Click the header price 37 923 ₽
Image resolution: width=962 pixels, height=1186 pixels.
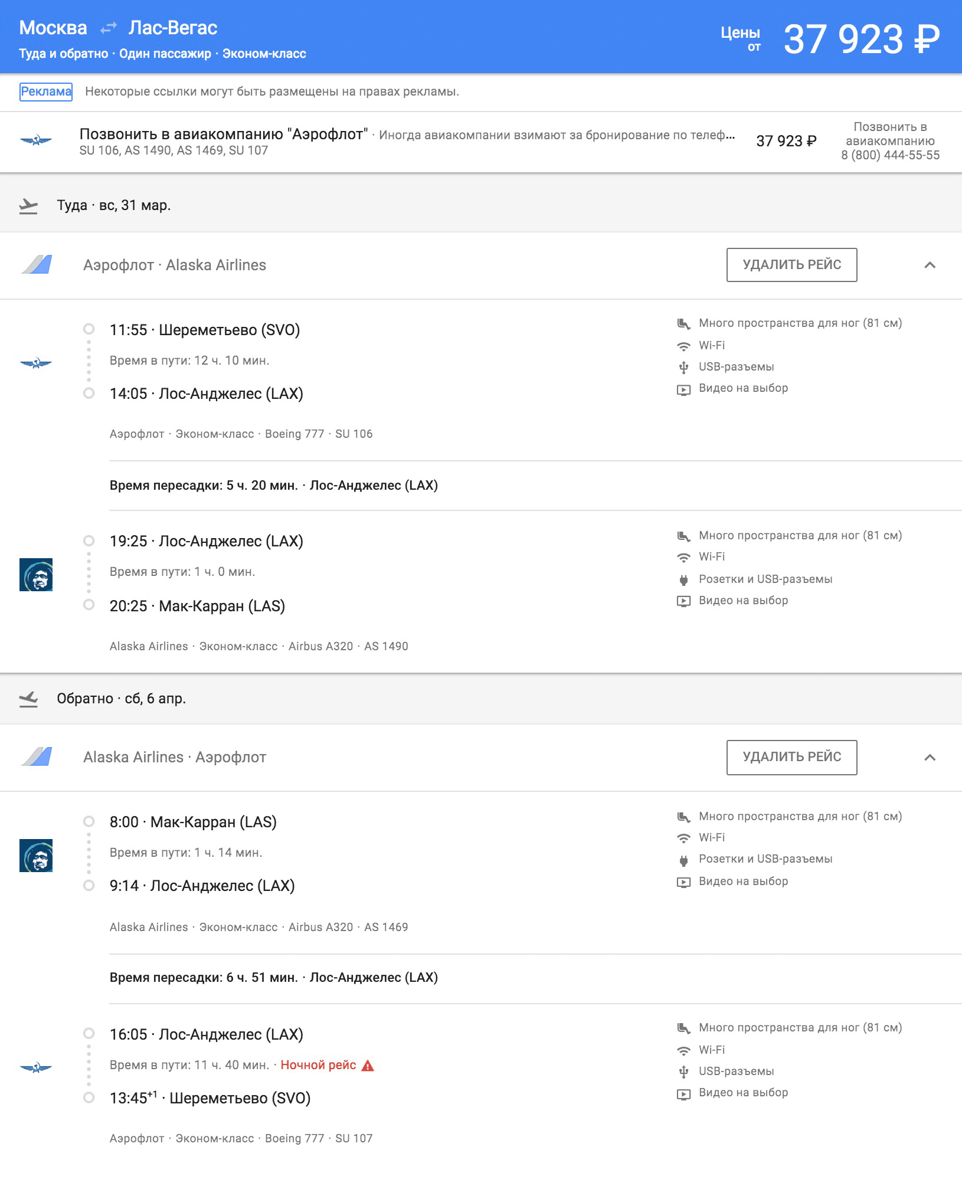(x=861, y=39)
